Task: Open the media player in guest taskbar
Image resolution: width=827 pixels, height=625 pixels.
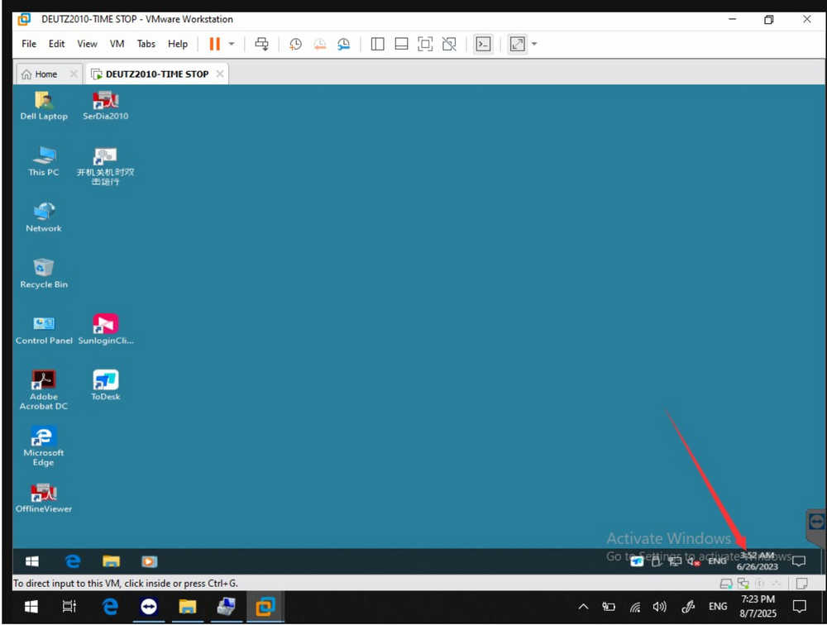Action: click(149, 561)
